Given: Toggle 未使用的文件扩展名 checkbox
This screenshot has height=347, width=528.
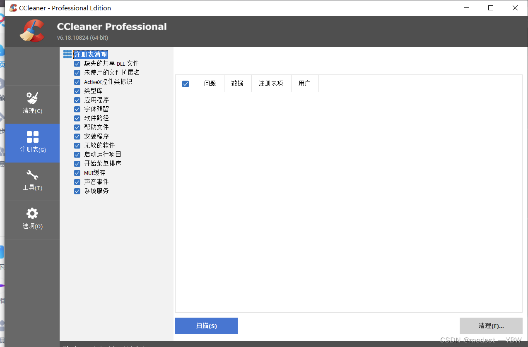Looking at the screenshot, I should pyautogui.click(x=77, y=73).
